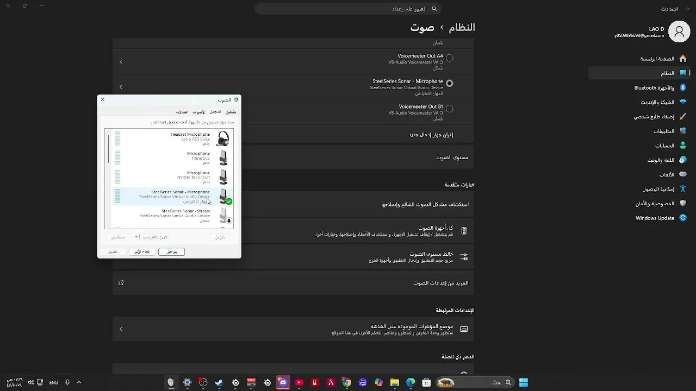Choose the disabled SteelSeries Sonar - Stream device icon
Viewport: 696px width, 391px height.
point(224,216)
